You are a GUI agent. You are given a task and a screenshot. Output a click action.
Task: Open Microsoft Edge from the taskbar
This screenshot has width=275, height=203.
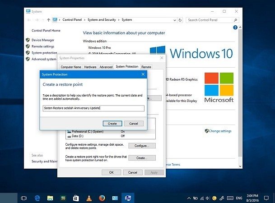tap(37, 198)
